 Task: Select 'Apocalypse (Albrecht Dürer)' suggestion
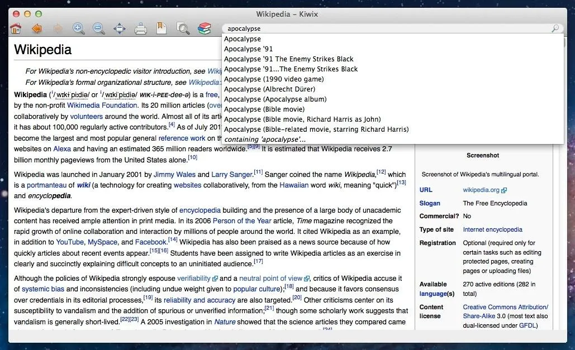pos(393,89)
